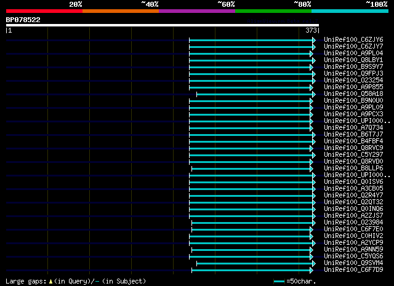Click the yellow query gap marker in legend
394x286 pixels.
click(50, 282)
